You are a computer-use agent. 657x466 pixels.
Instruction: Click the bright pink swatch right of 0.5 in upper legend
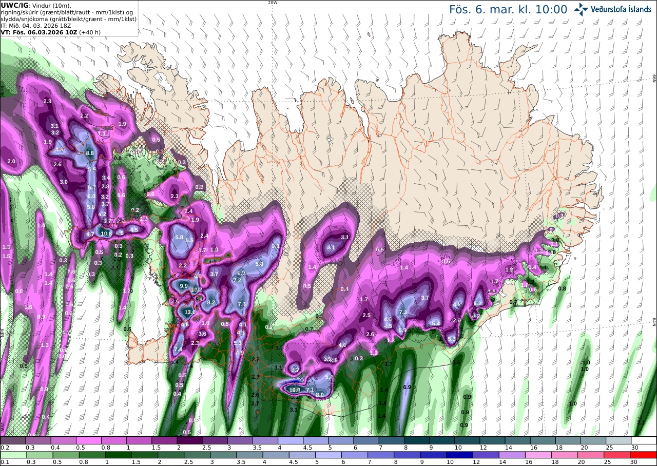point(88,440)
